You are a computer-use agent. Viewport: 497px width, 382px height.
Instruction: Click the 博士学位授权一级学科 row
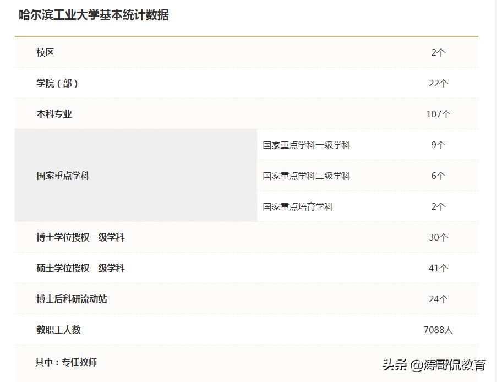[x=80, y=237]
